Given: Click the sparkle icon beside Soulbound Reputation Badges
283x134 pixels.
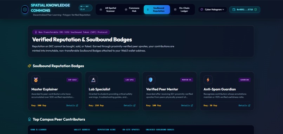Looking at the screenshot, I should click(29, 66).
